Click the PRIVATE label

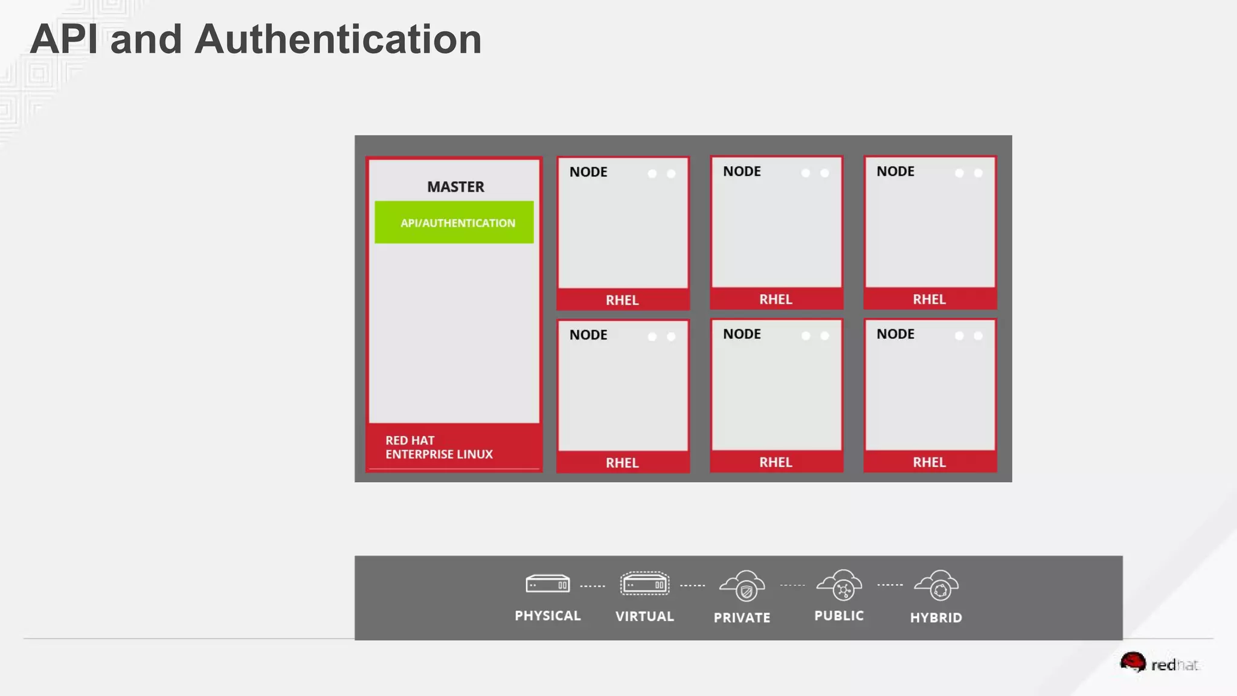point(742,617)
